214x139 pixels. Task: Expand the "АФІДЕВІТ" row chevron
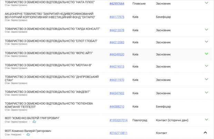point(206,93)
